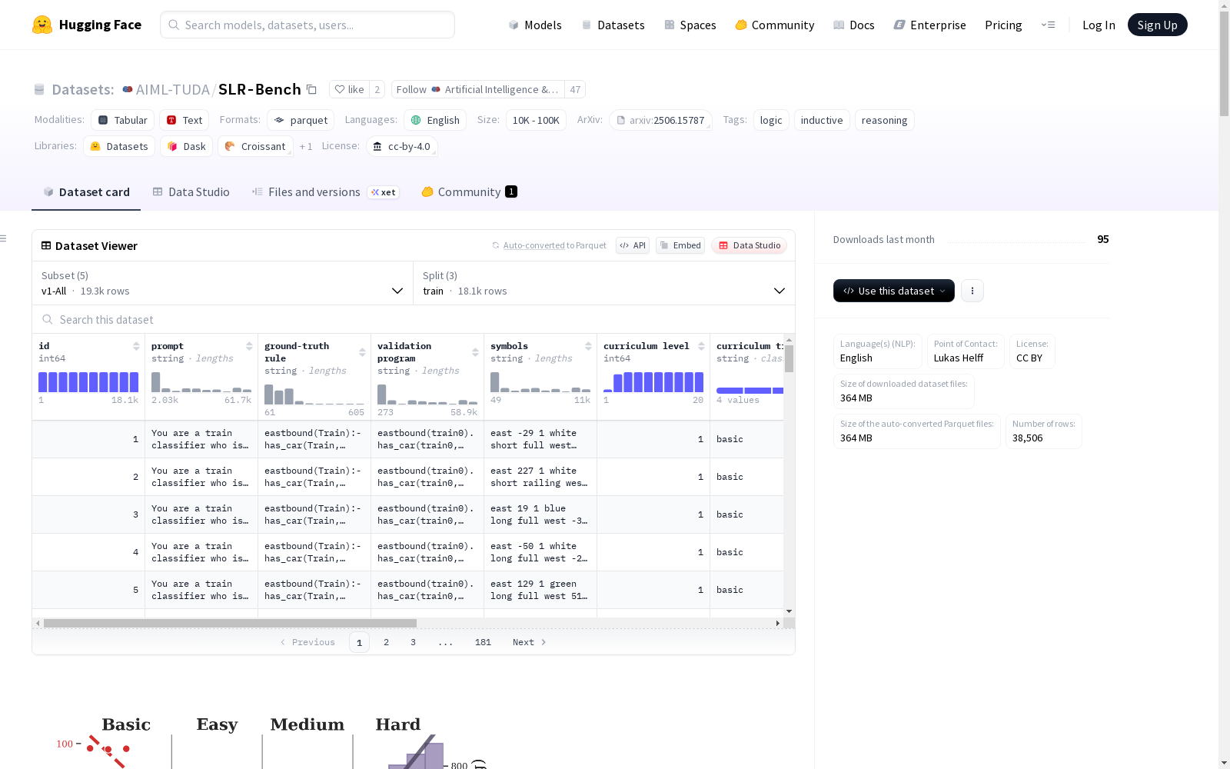Expand the Use this dataset dropdown
Image resolution: width=1230 pixels, height=769 pixels.
point(894,291)
